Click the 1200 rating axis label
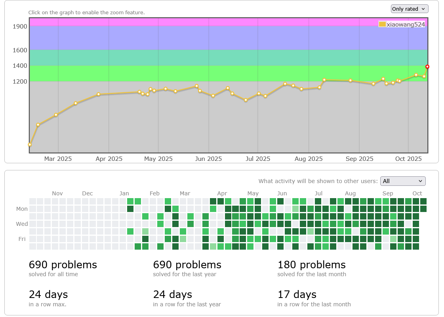444x317 pixels. (20, 82)
